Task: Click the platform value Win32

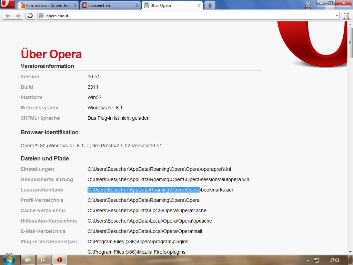Action: [x=94, y=97]
